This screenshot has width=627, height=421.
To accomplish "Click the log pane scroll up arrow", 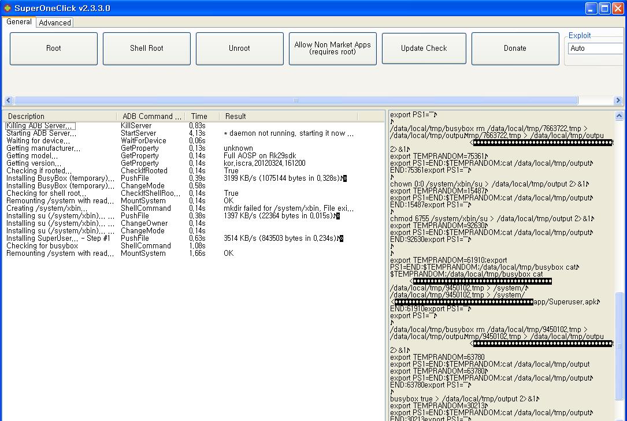I will (619, 116).
